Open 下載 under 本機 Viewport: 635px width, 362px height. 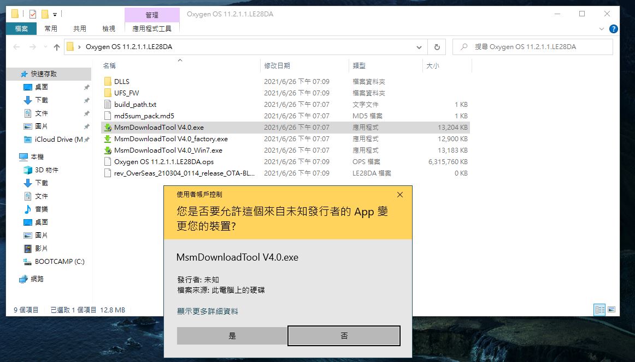tap(37, 183)
